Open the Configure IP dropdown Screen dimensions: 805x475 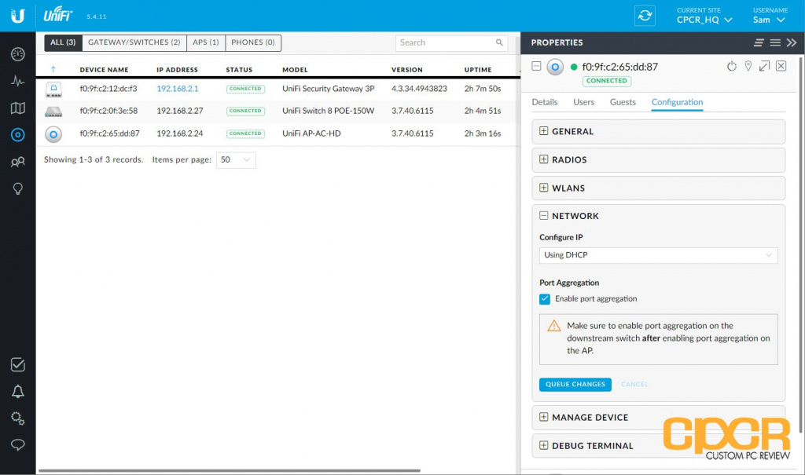[x=658, y=255]
